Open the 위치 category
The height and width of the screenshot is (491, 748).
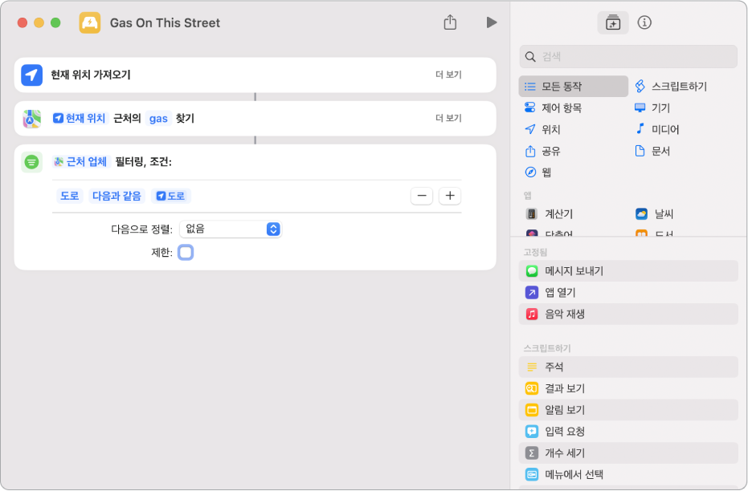point(542,129)
